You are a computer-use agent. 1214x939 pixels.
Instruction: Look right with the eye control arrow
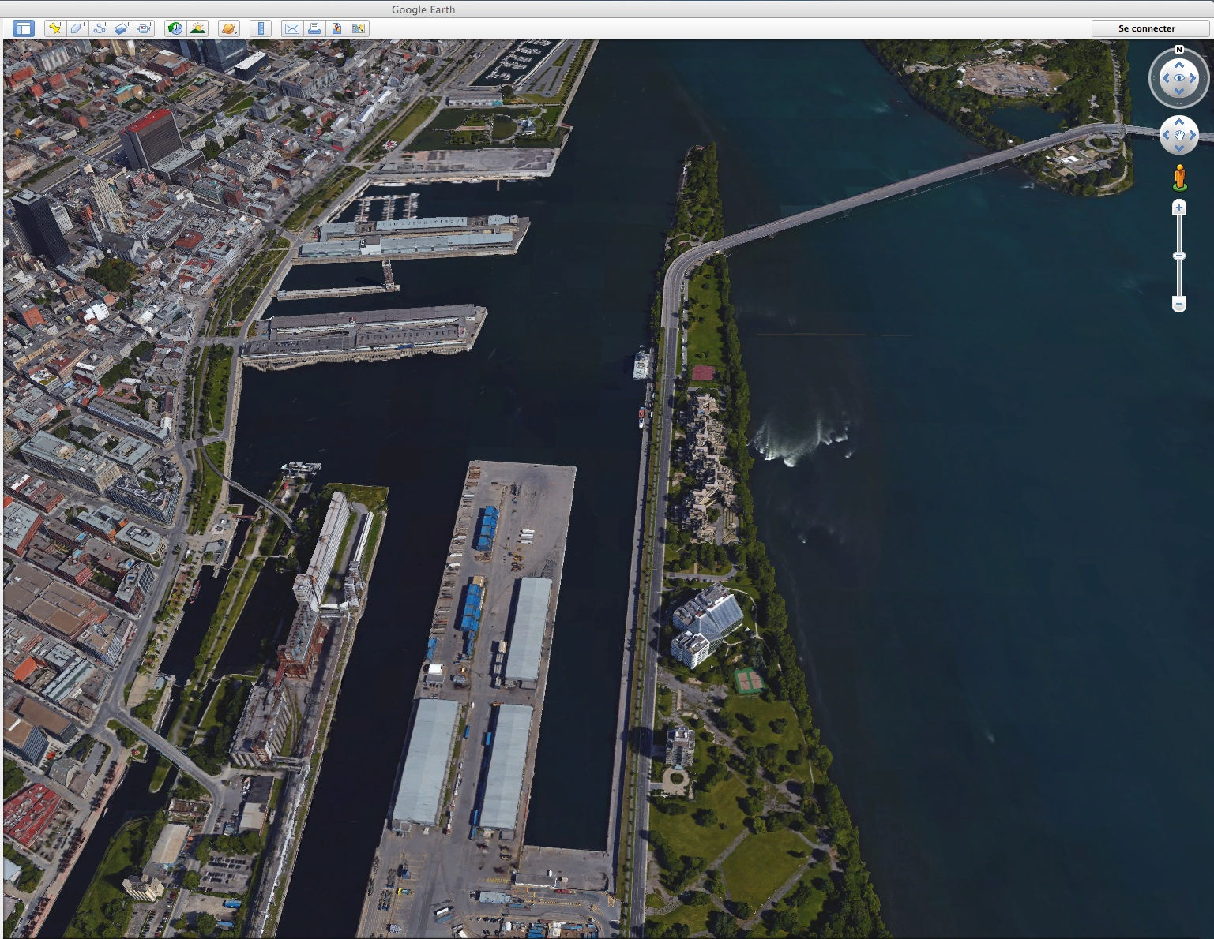tap(1193, 78)
